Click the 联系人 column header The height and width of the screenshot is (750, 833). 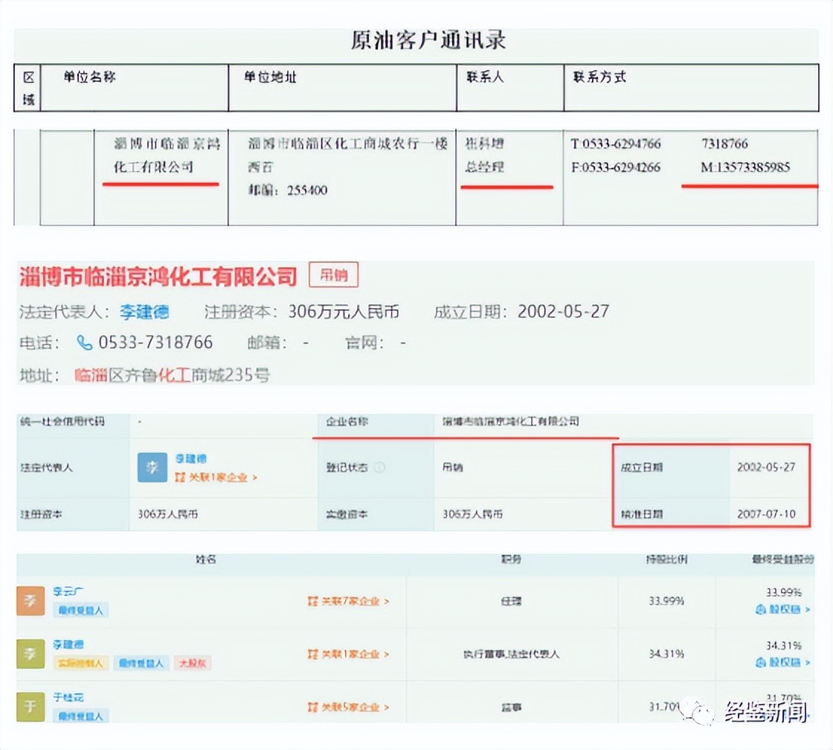[484, 77]
